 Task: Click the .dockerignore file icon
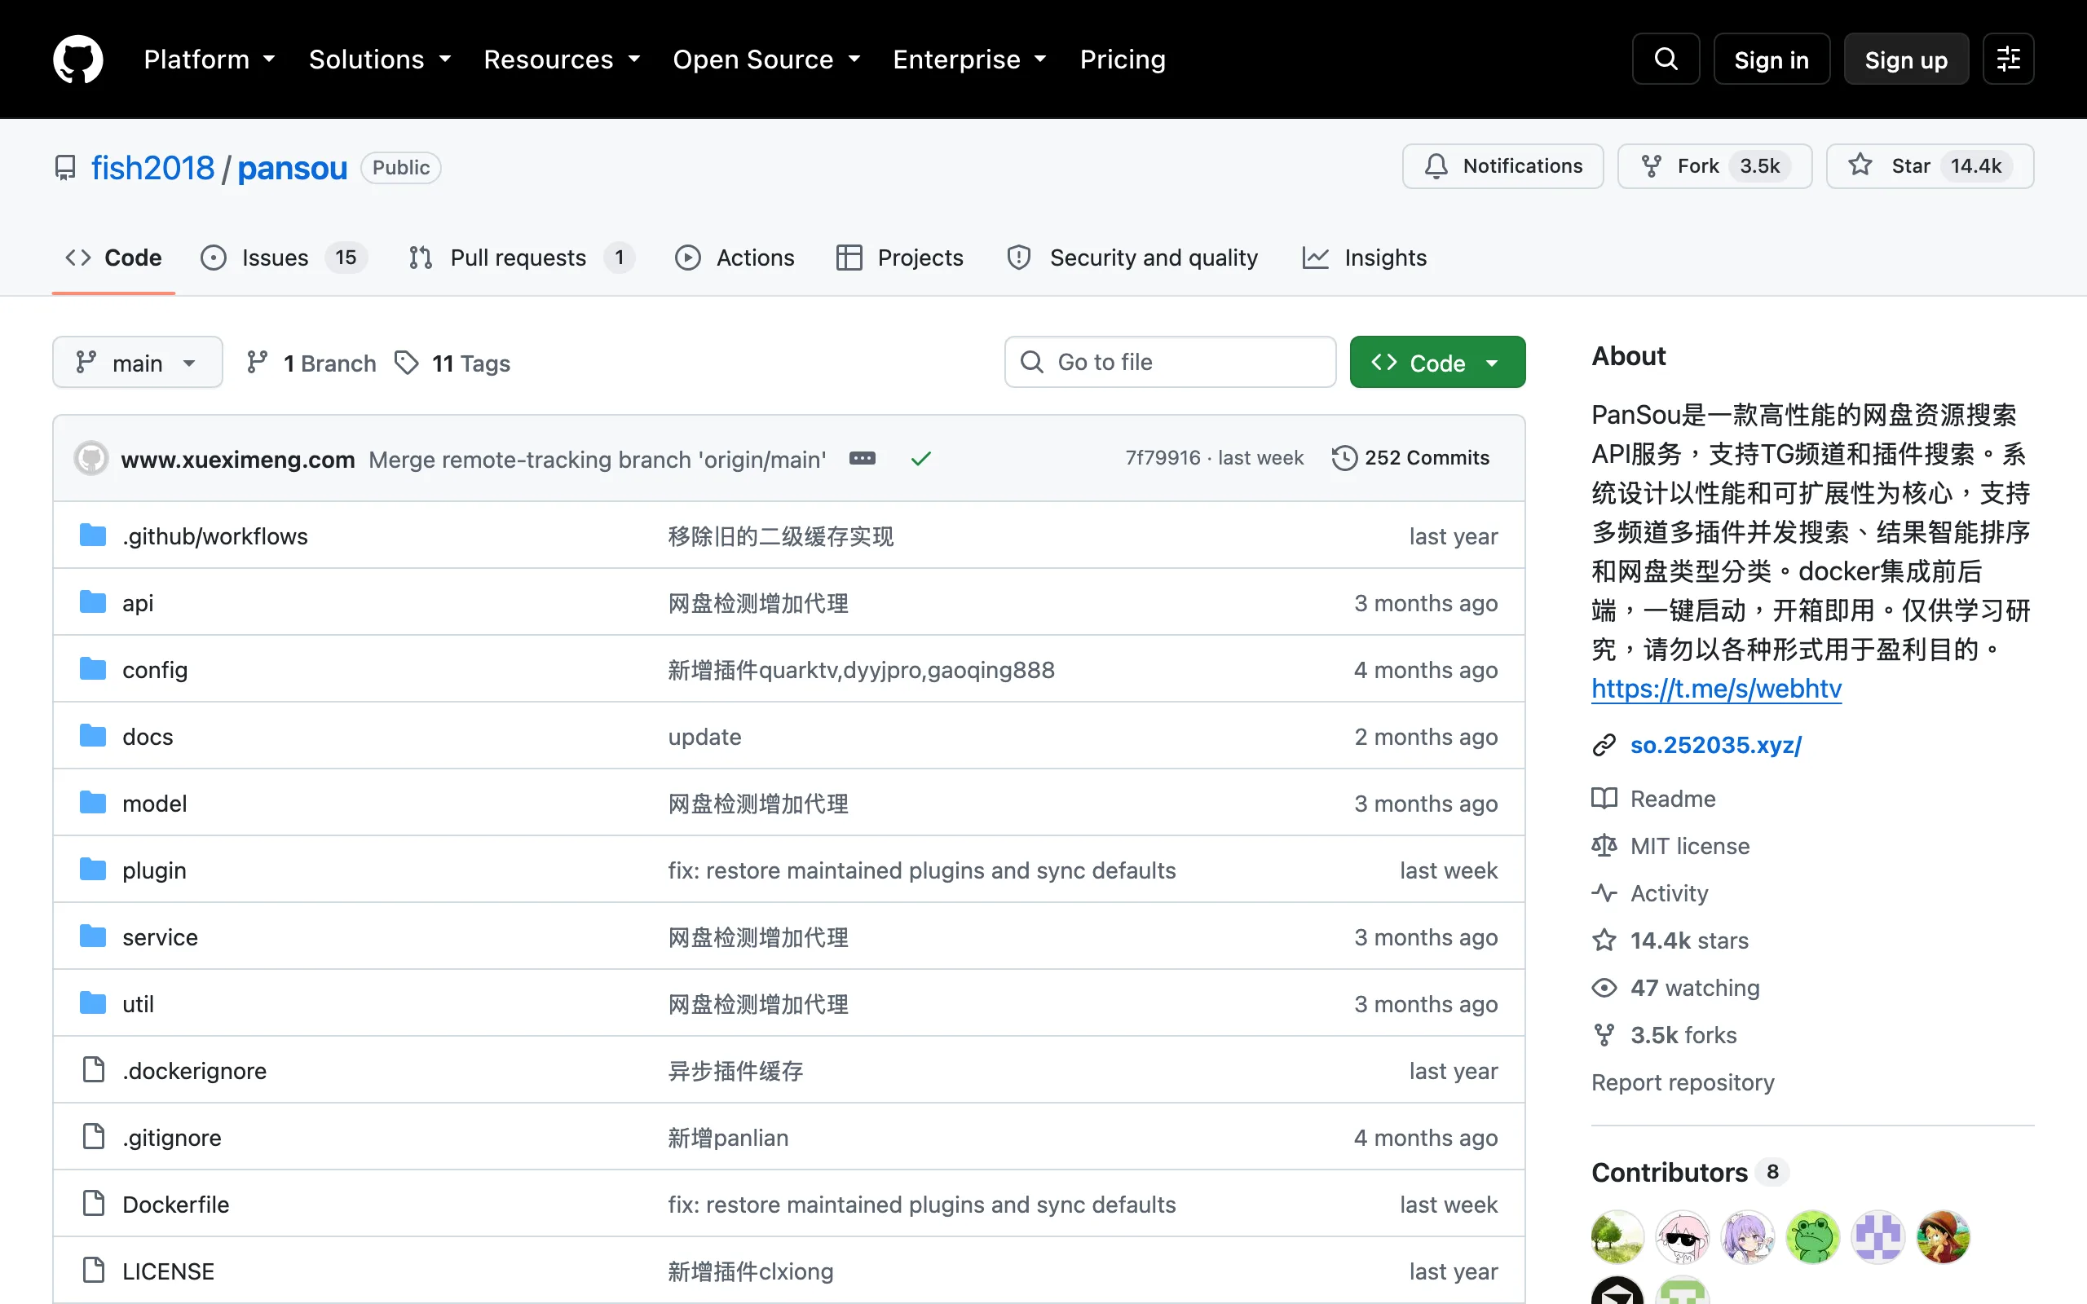click(x=93, y=1069)
